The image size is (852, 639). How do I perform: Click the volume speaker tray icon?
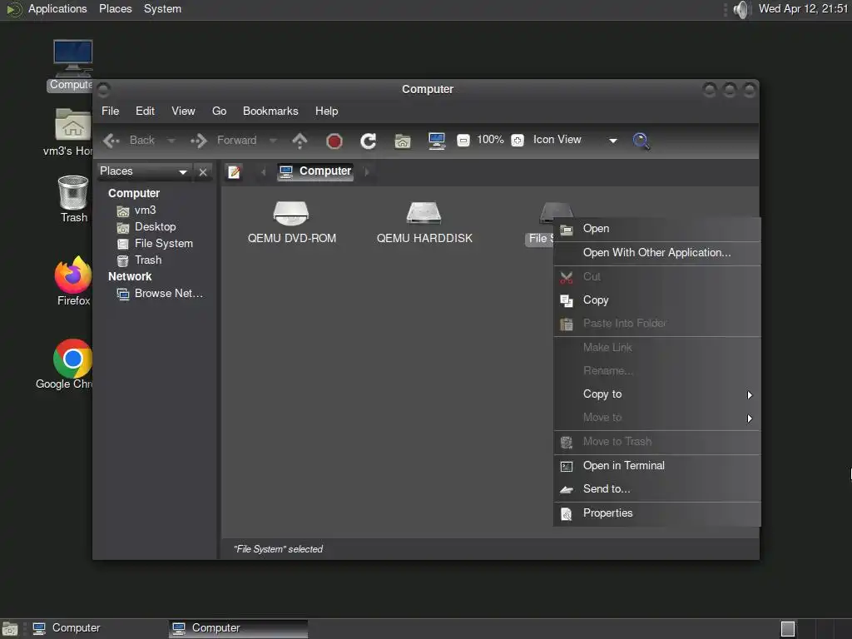[741, 9]
